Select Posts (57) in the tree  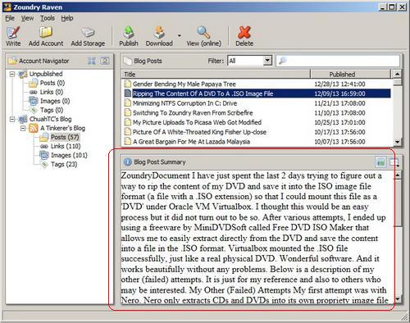(65, 137)
